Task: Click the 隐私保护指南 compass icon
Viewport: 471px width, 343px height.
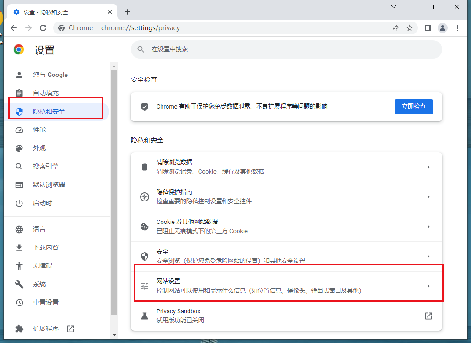Action: tap(145, 196)
